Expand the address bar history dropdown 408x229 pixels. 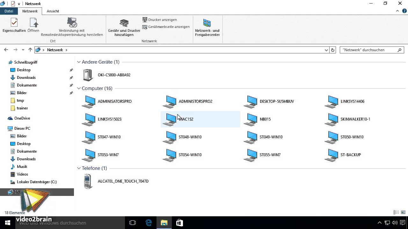326,50
